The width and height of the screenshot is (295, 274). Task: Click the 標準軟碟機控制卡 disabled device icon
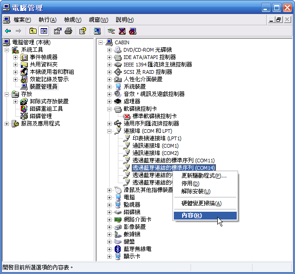coord(127,116)
